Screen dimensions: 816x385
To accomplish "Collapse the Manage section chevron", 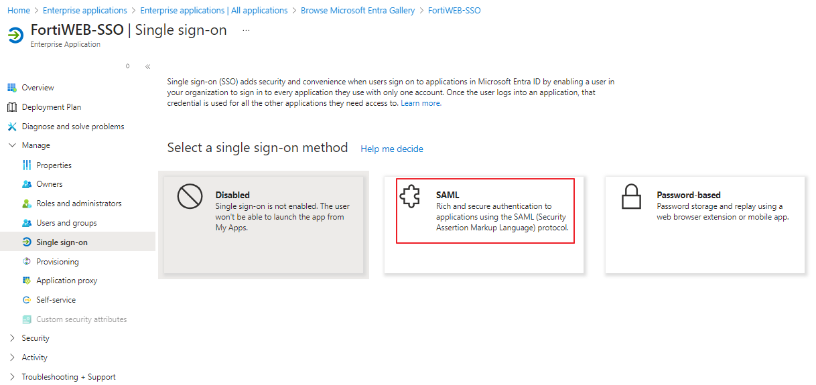I will pos(12,145).
